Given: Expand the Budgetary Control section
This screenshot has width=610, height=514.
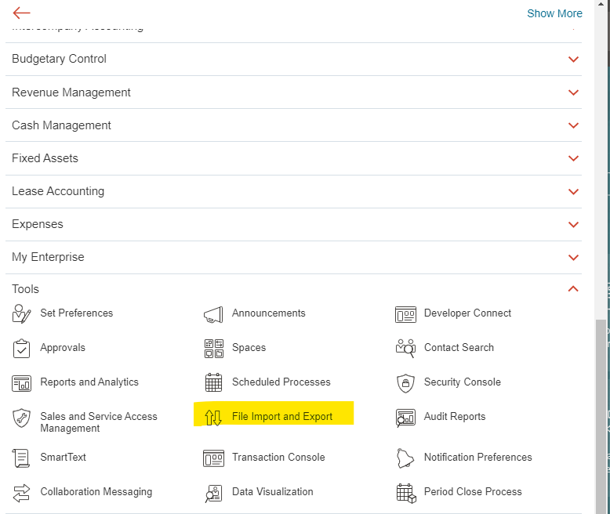Looking at the screenshot, I should 573,60.
